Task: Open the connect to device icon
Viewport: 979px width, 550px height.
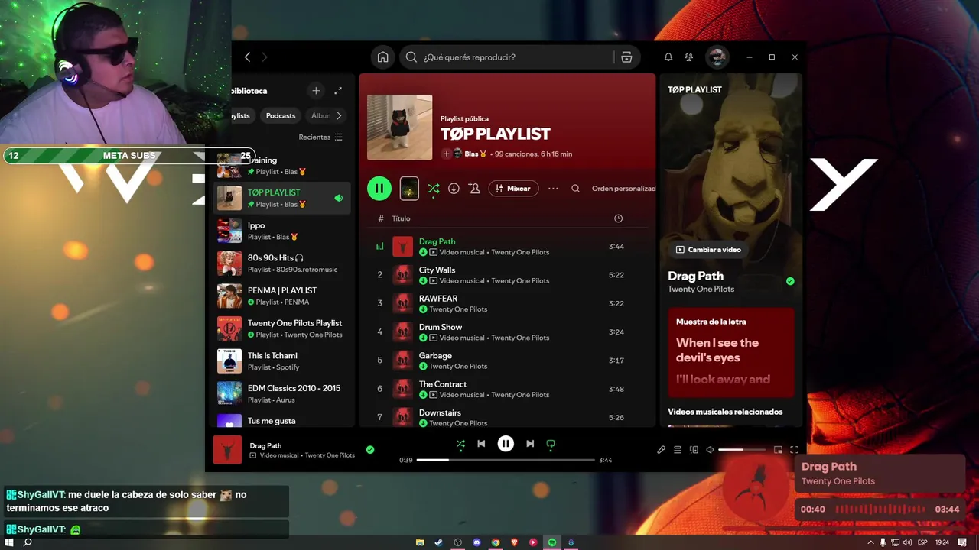Action: pyautogui.click(x=694, y=450)
